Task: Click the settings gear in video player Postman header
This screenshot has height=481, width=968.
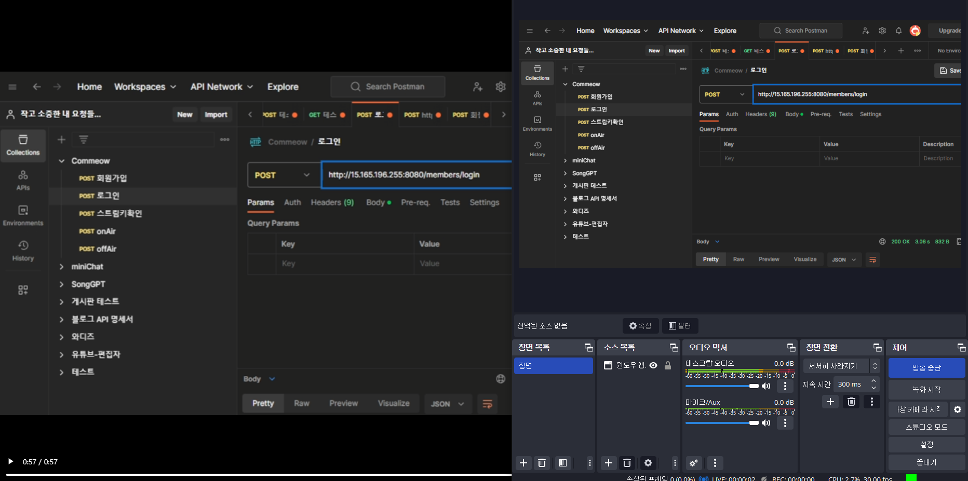Action: [501, 87]
